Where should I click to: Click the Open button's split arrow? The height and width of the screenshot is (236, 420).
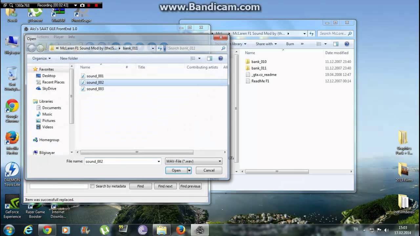click(x=189, y=170)
